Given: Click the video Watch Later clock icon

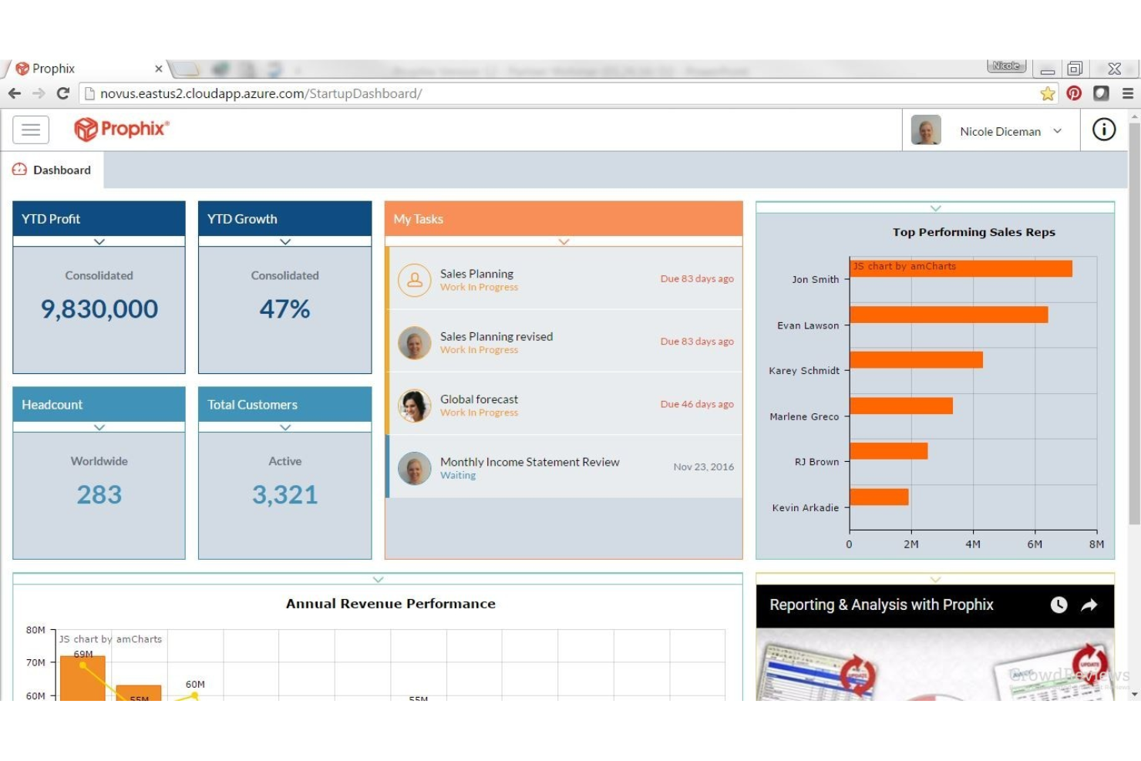Looking at the screenshot, I should (1059, 605).
